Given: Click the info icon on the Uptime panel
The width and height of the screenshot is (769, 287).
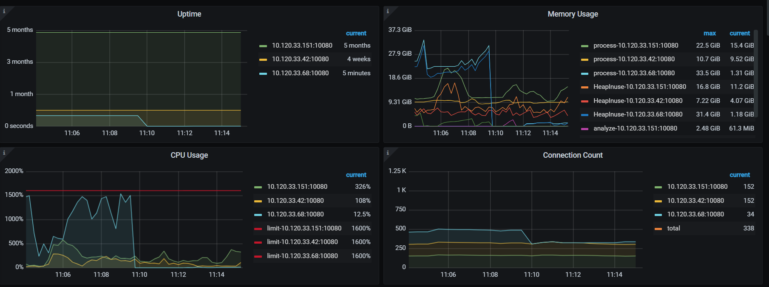Looking at the screenshot, I should tap(4, 11).
